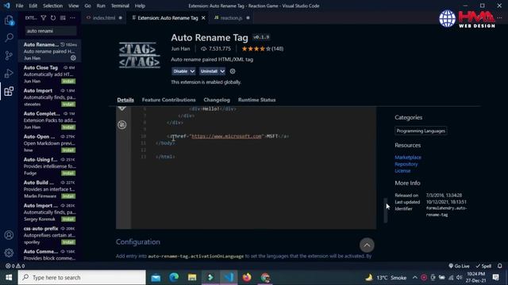Open the Manage gear in activity bar
508x285 pixels.
point(9,253)
